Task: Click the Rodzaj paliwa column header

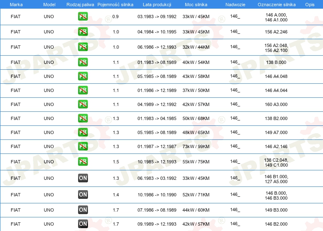Action: pos(80,5)
